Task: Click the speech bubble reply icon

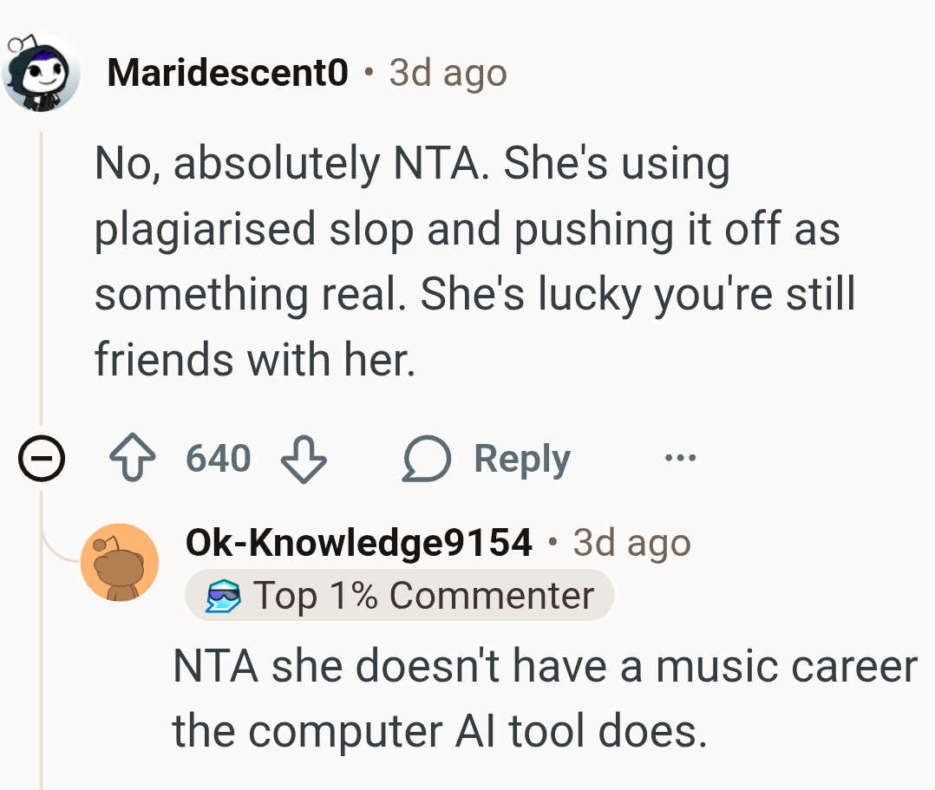Action: click(426, 459)
